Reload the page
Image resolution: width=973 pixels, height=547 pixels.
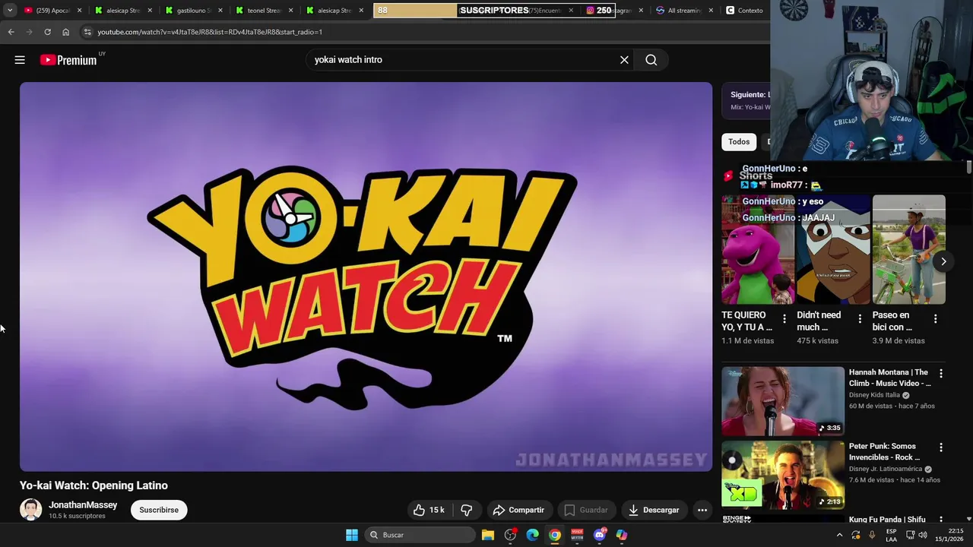47,32
